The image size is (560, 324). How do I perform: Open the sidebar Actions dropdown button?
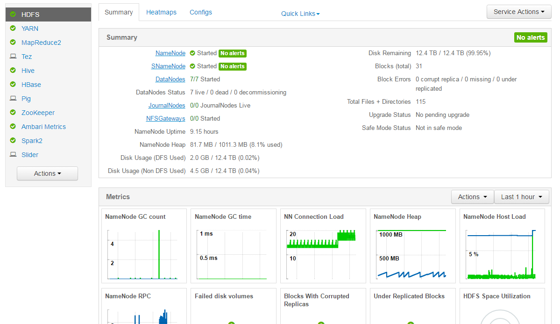tap(47, 173)
